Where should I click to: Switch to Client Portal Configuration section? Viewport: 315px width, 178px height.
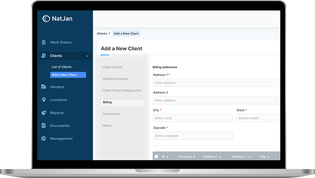122,90
